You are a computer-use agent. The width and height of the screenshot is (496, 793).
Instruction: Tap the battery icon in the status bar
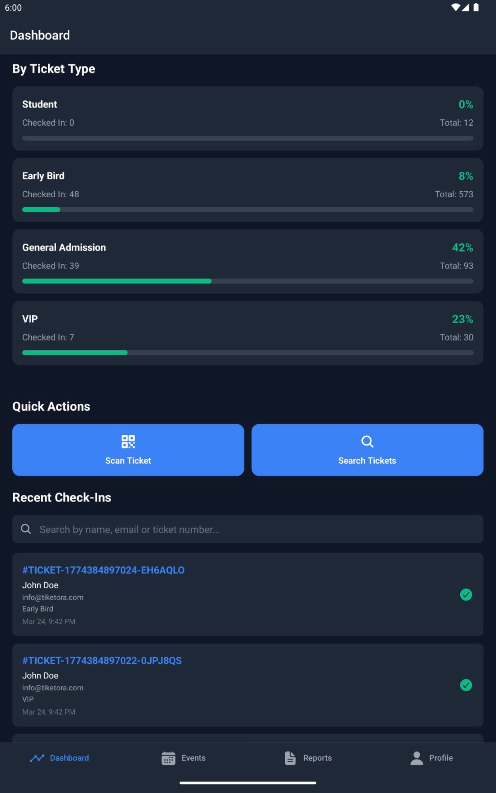point(476,7)
